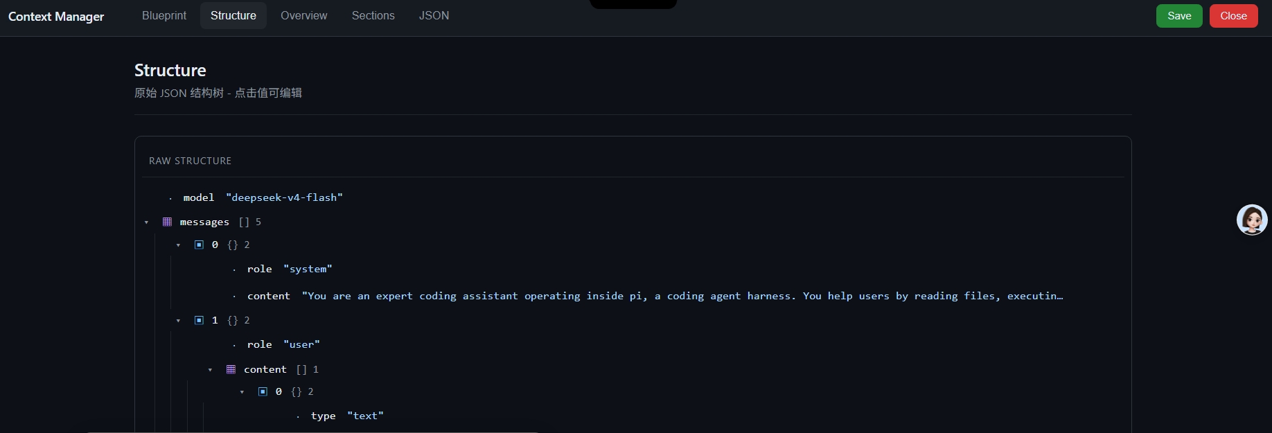Click the messages array grid icon
Screen dimensions: 1272x433
tap(167, 222)
